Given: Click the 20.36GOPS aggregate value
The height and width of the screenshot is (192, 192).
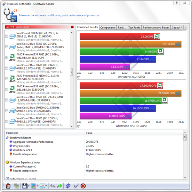Looking at the screenshot, I should 92,142.
